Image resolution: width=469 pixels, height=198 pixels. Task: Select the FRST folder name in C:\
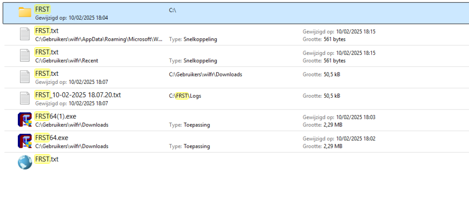43,9
